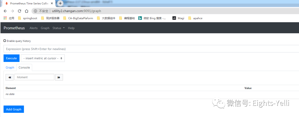Open the 大数据组件 bookmark folder
Viewport: 299px width, 117px height.
pyautogui.click(x=106, y=18)
